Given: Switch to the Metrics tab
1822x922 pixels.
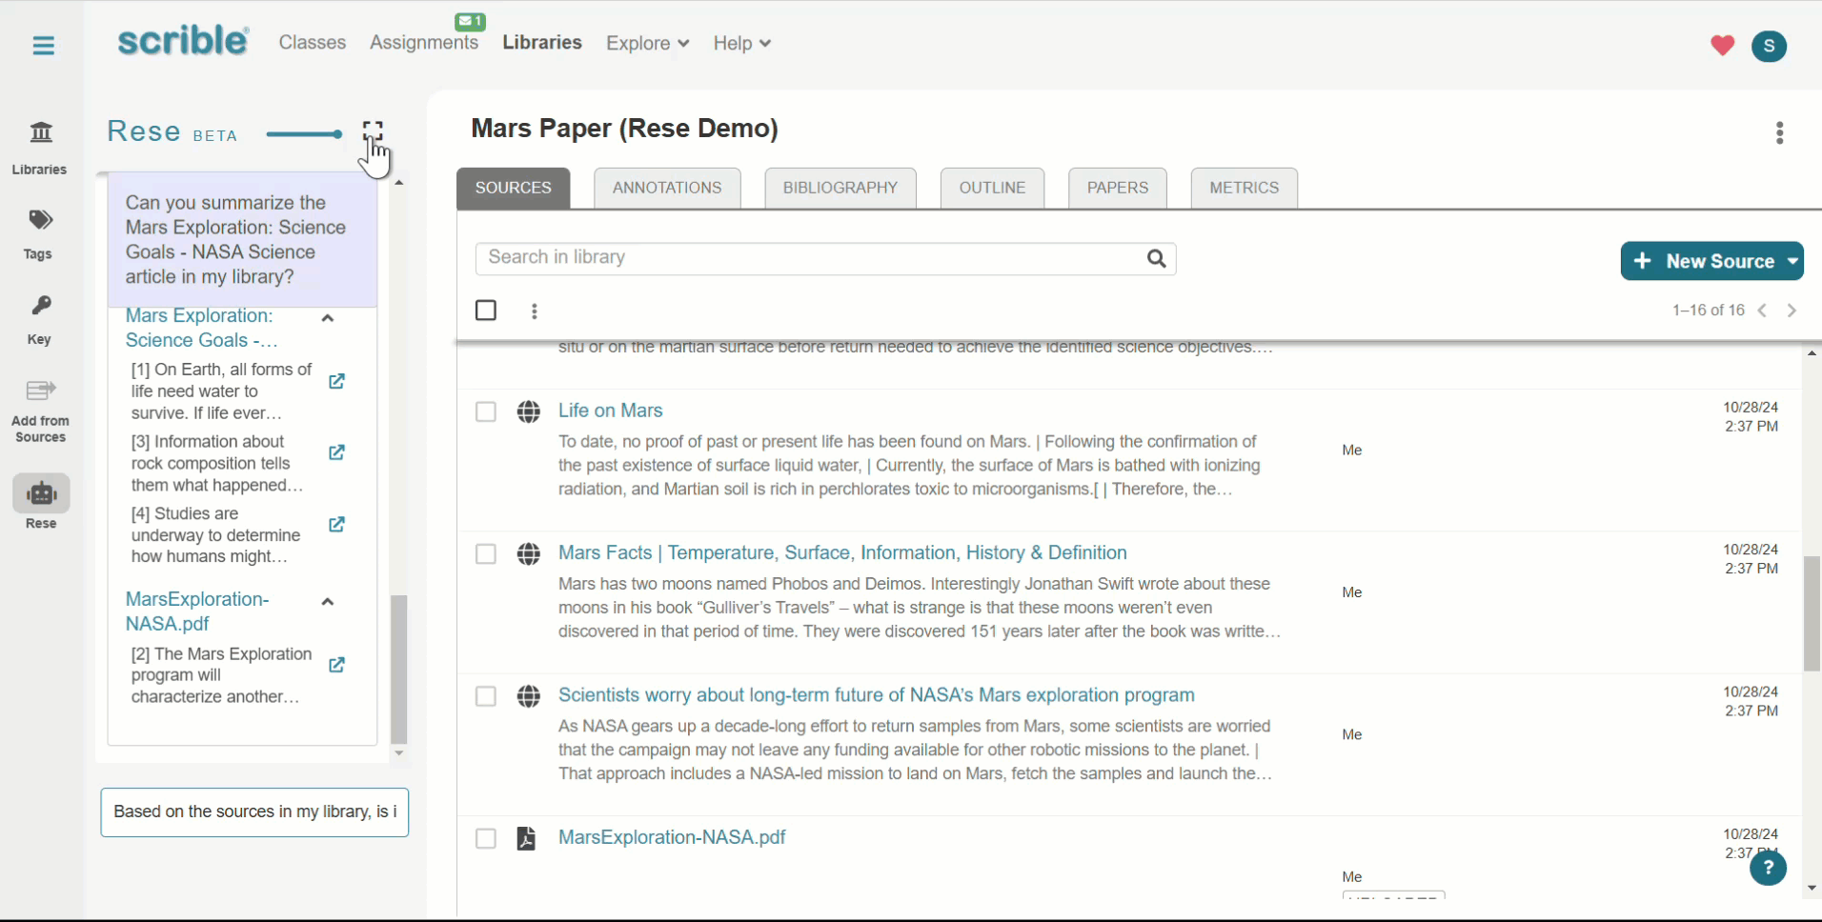Looking at the screenshot, I should click(x=1245, y=188).
